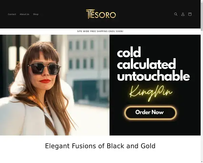
Task: Click the scrollbar down arrow
Action: pos(202,162)
